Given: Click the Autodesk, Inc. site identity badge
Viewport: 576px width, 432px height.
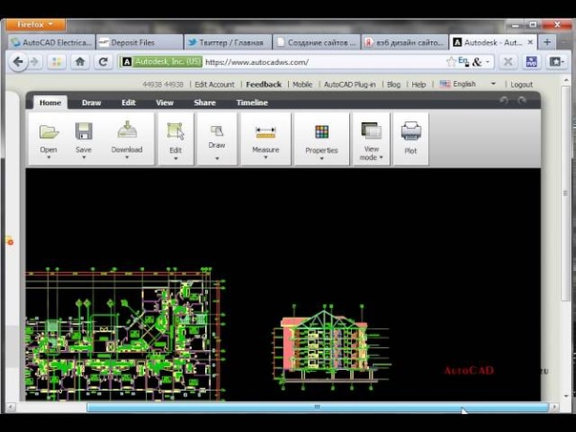Looking at the screenshot, I should tap(162, 62).
